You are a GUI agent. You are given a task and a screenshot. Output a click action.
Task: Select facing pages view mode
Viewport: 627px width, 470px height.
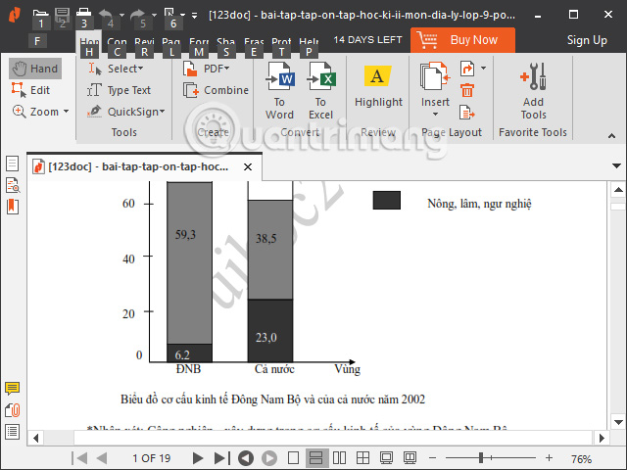click(340, 458)
